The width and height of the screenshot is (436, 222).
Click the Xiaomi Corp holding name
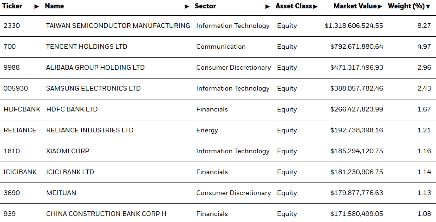(x=68, y=151)
